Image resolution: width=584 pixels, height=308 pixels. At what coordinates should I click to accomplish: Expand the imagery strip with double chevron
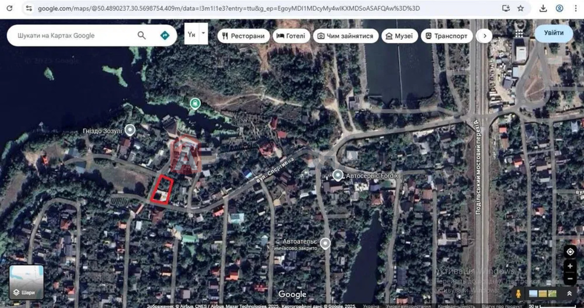569,294
